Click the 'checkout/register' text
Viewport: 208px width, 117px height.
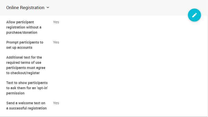tap(23, 73)
